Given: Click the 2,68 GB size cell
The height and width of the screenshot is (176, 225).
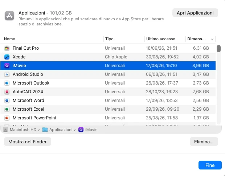Looking at the screenshot, I should [201, 92].
